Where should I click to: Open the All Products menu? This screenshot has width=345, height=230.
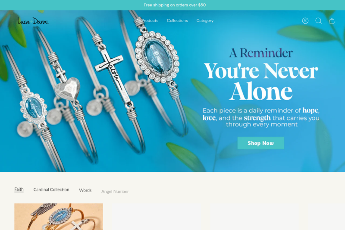point(147,20)
